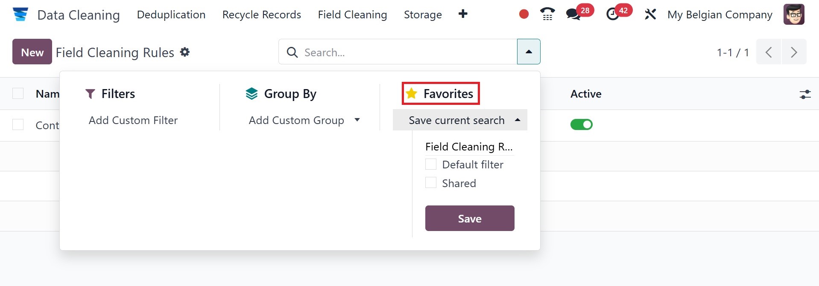Click the New button
The width and height of the screenshot is (819, 286).
tap(32, 52)
